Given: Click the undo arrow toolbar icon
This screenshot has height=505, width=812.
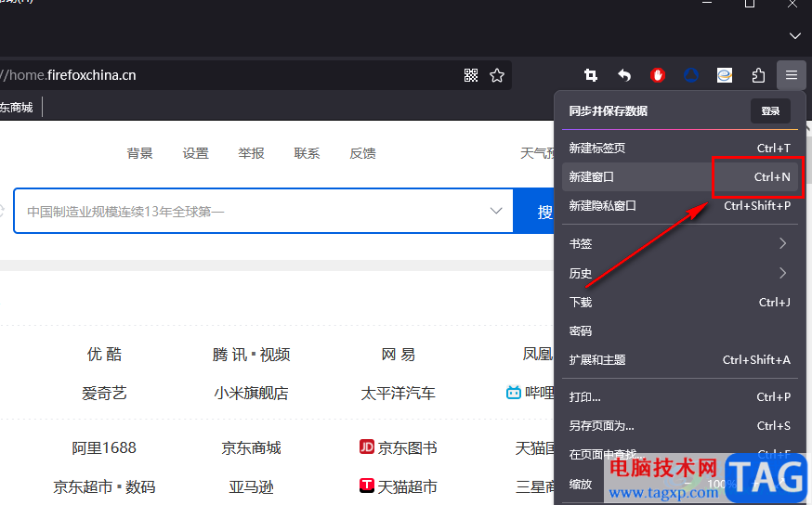Looking at the screenshot, I should point(624,75).
